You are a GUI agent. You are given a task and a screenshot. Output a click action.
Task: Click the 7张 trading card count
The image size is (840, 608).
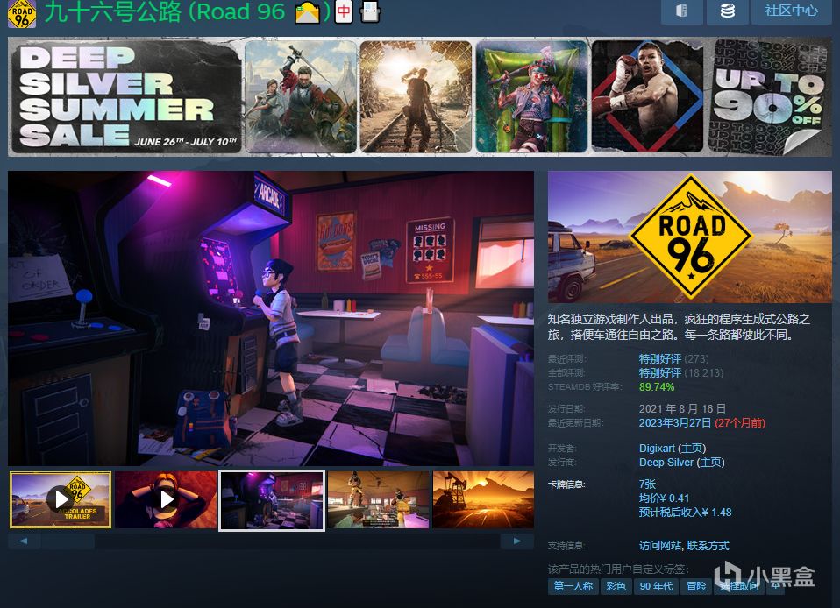tap(647, 484)
